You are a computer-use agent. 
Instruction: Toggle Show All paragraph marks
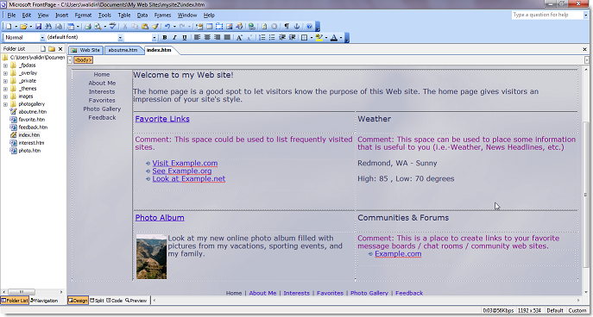click(287, 27)
